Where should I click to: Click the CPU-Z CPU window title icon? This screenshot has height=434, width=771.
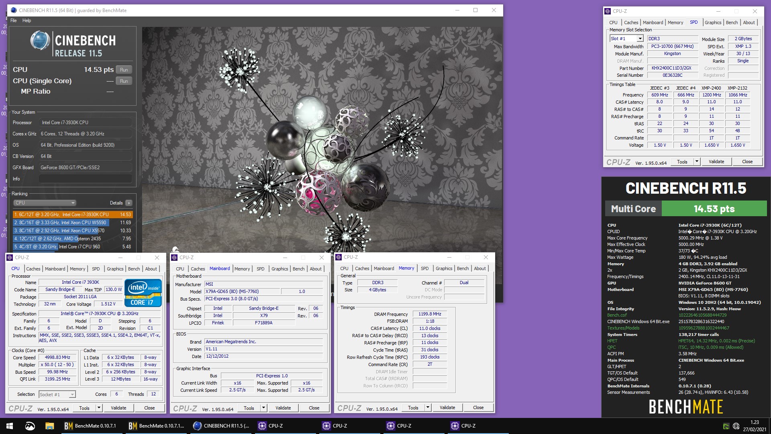coord(10,258)
